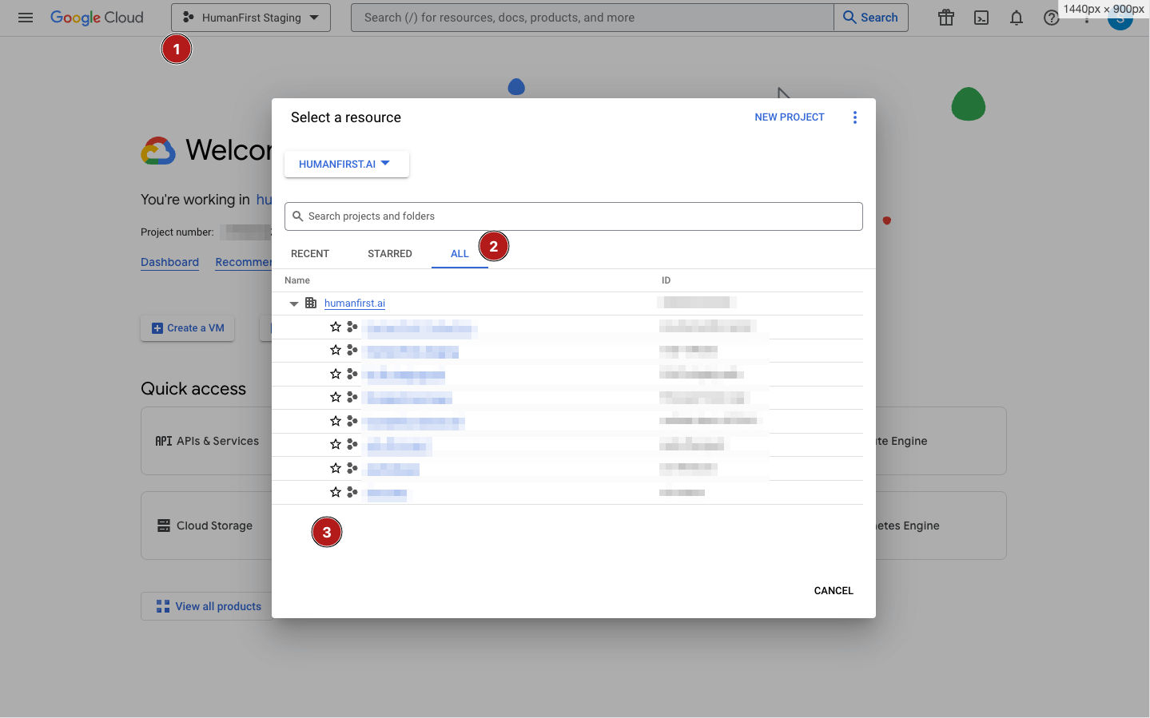Viewport: 1150px width, 718px height.
Task: Open the main navigation hamburger menu
Action: pos(26,18)
